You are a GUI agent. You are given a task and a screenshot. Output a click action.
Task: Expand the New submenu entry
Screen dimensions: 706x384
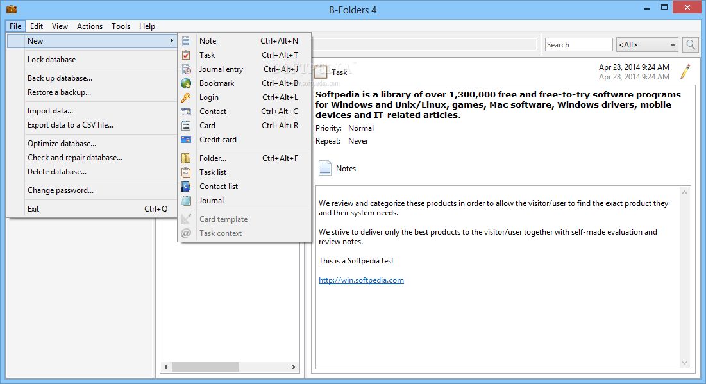click(x=92, y=41)
